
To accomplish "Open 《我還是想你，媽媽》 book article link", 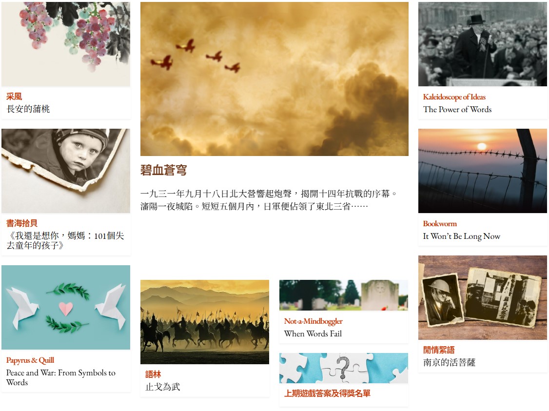I will pos(65,240).
